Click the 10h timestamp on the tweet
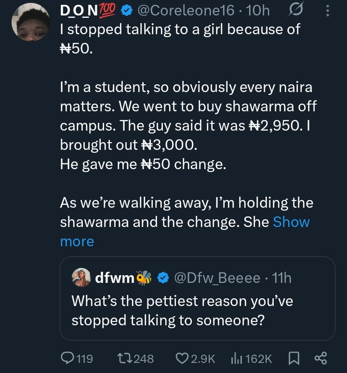 click(x=261, y=10)
